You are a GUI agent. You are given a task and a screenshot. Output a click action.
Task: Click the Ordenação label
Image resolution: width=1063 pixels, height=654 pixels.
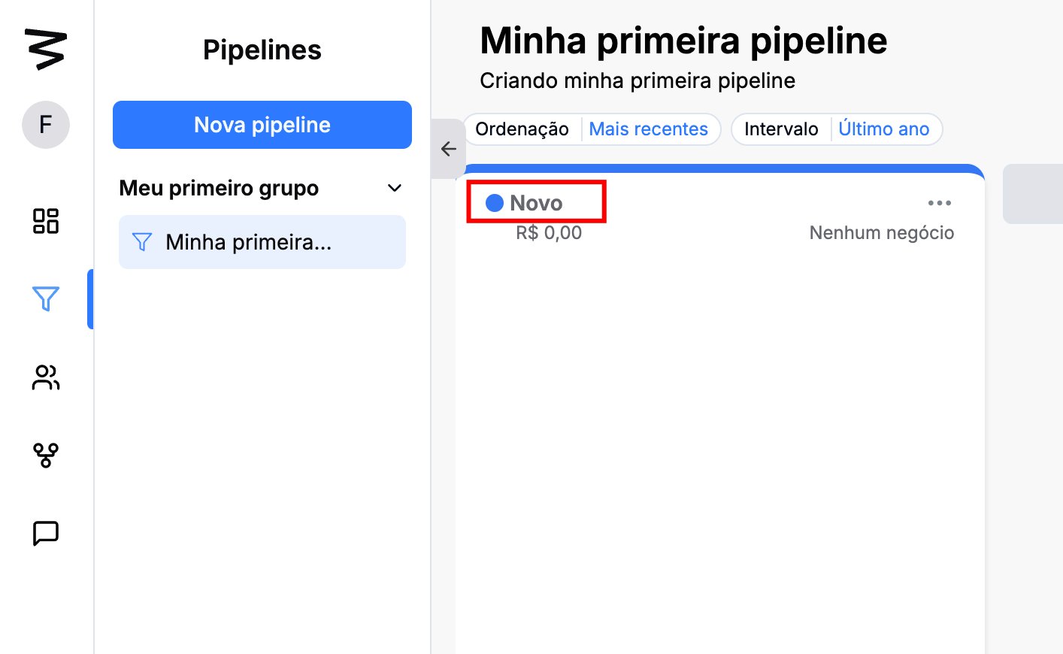[522, 129]
